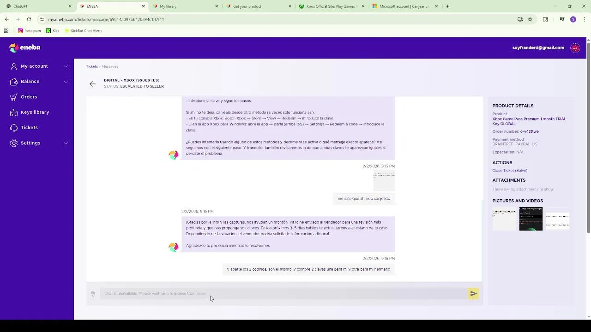Click the yellow send message button
591x332 pixels.
473,294
